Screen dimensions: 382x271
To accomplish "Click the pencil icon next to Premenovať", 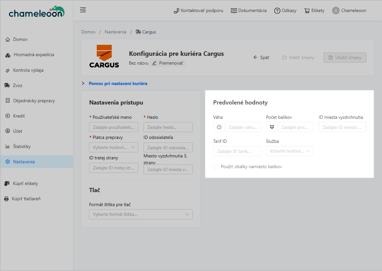I will 154,63.
